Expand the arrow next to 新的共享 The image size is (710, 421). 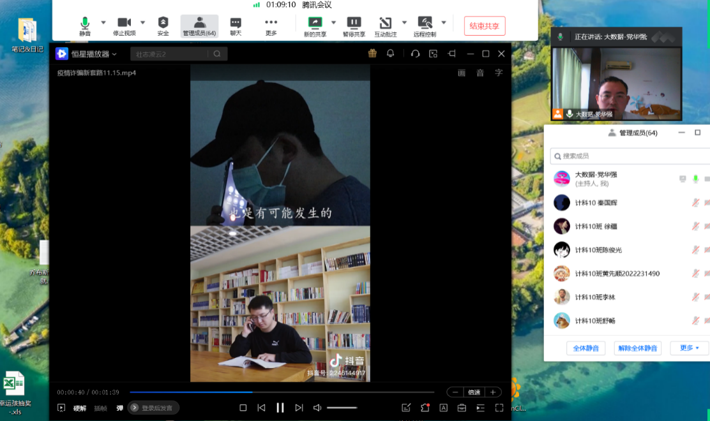(x=333, y=22)
